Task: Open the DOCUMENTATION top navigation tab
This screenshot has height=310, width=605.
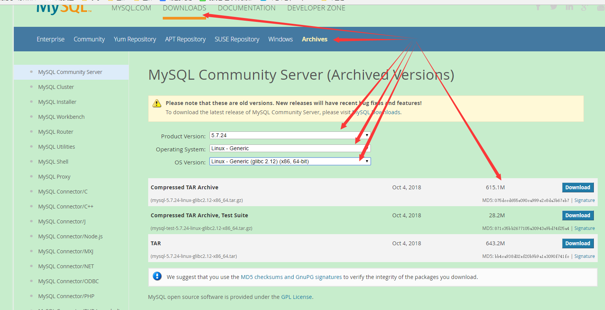Action: click(247, 8)
